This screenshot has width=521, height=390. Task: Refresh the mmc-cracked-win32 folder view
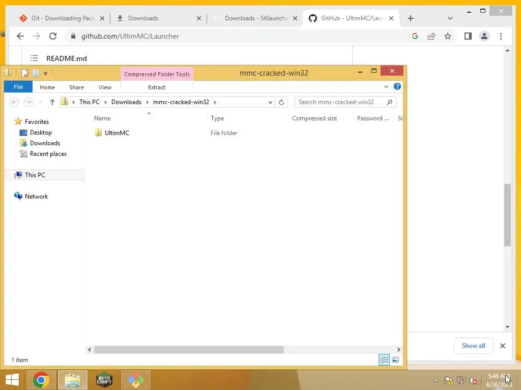281,102
